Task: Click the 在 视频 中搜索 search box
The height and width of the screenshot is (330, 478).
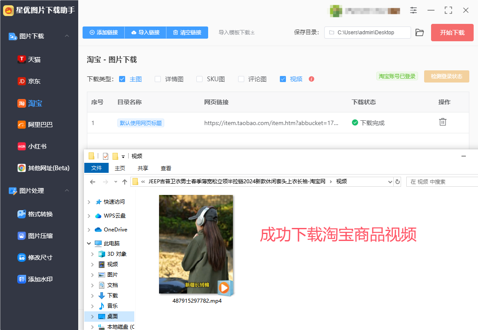Action: [442, 182]
